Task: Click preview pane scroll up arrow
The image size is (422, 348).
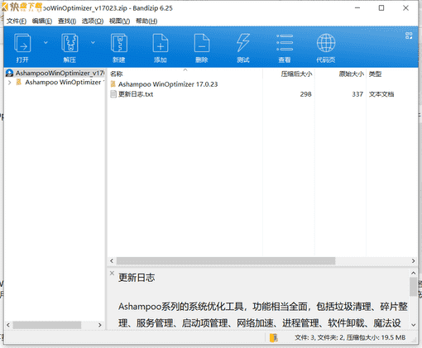Action: [413, 273]
